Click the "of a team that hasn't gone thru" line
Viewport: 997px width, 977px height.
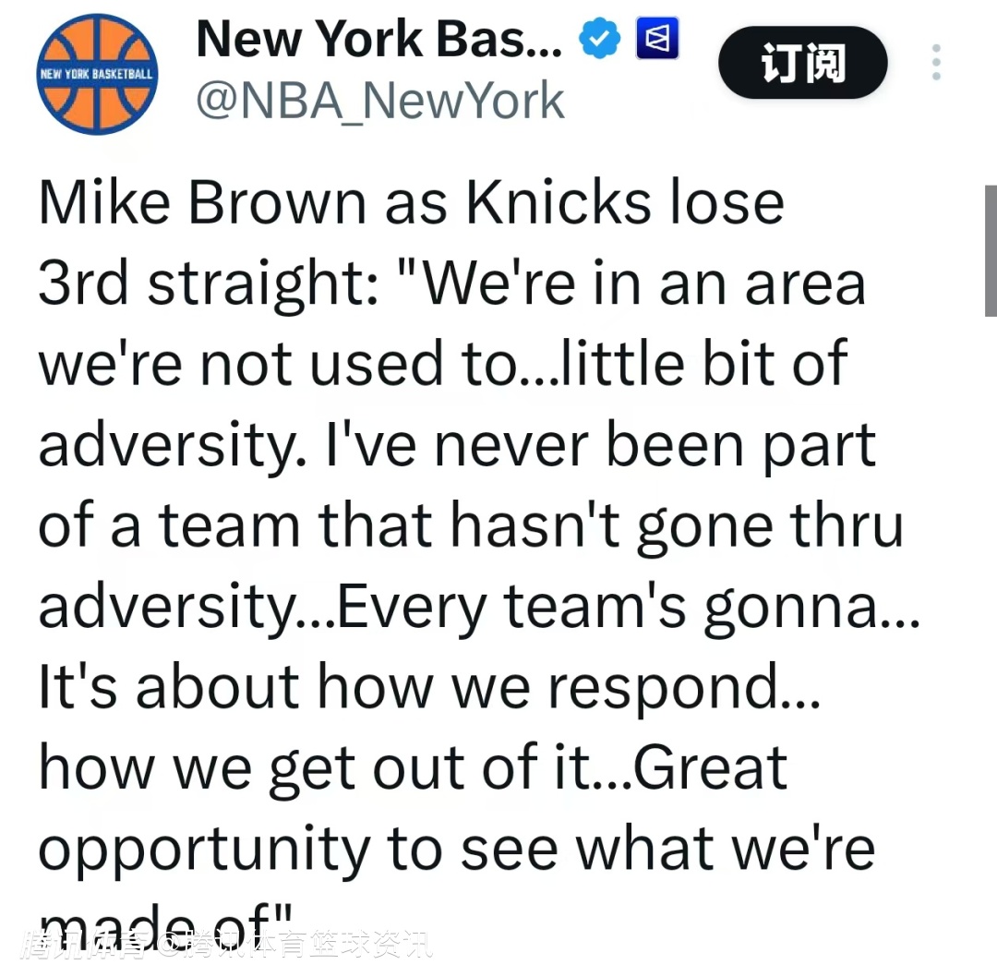470,525
